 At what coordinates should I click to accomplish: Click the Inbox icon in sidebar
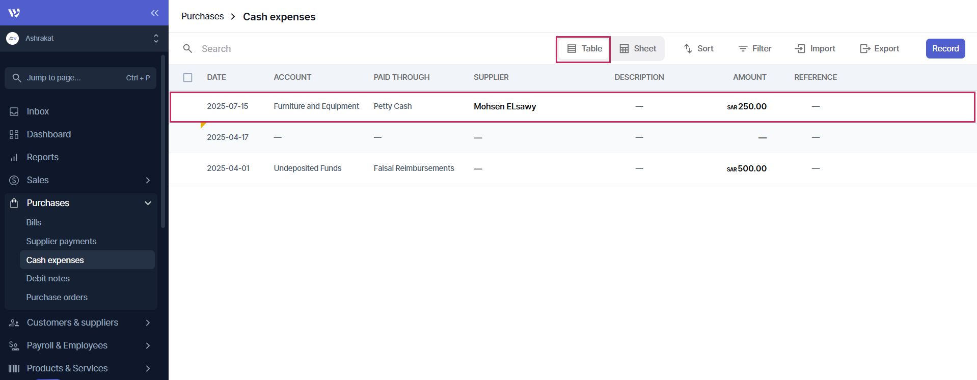14,111
